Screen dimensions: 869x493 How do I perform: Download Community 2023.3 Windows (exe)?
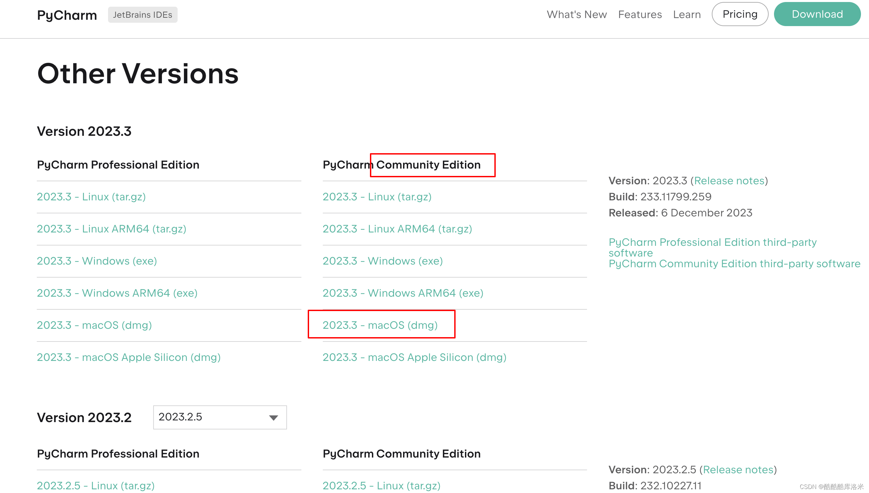point(383,261)
